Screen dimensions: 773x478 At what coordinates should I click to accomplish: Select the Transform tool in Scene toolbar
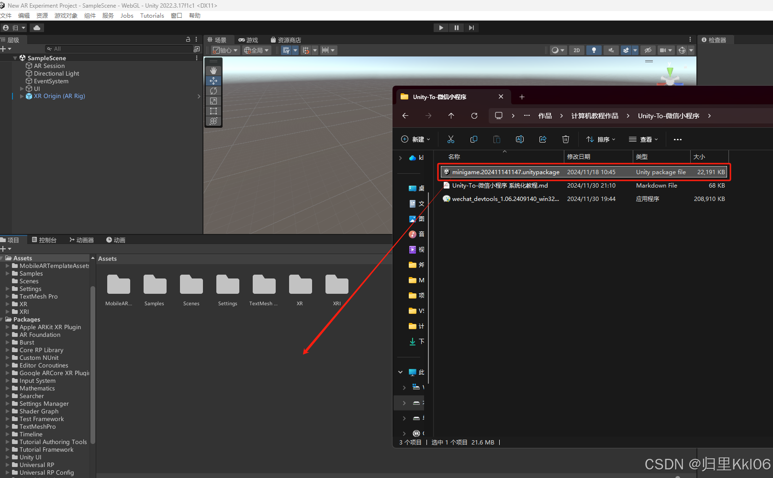[213, 121]
